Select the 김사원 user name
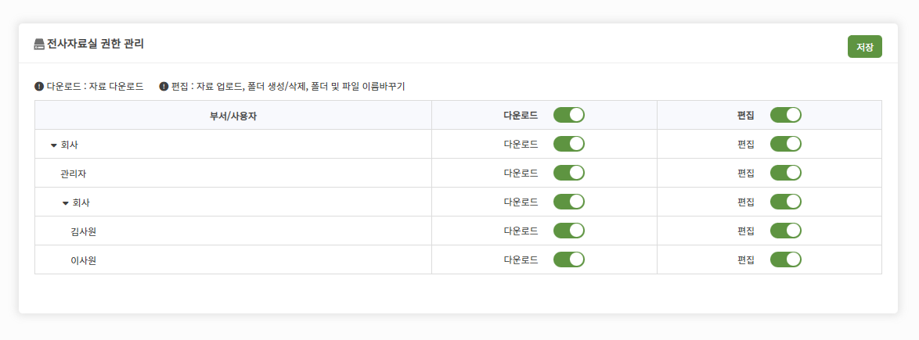Screen dimensions: 919x340 (83, 231)
